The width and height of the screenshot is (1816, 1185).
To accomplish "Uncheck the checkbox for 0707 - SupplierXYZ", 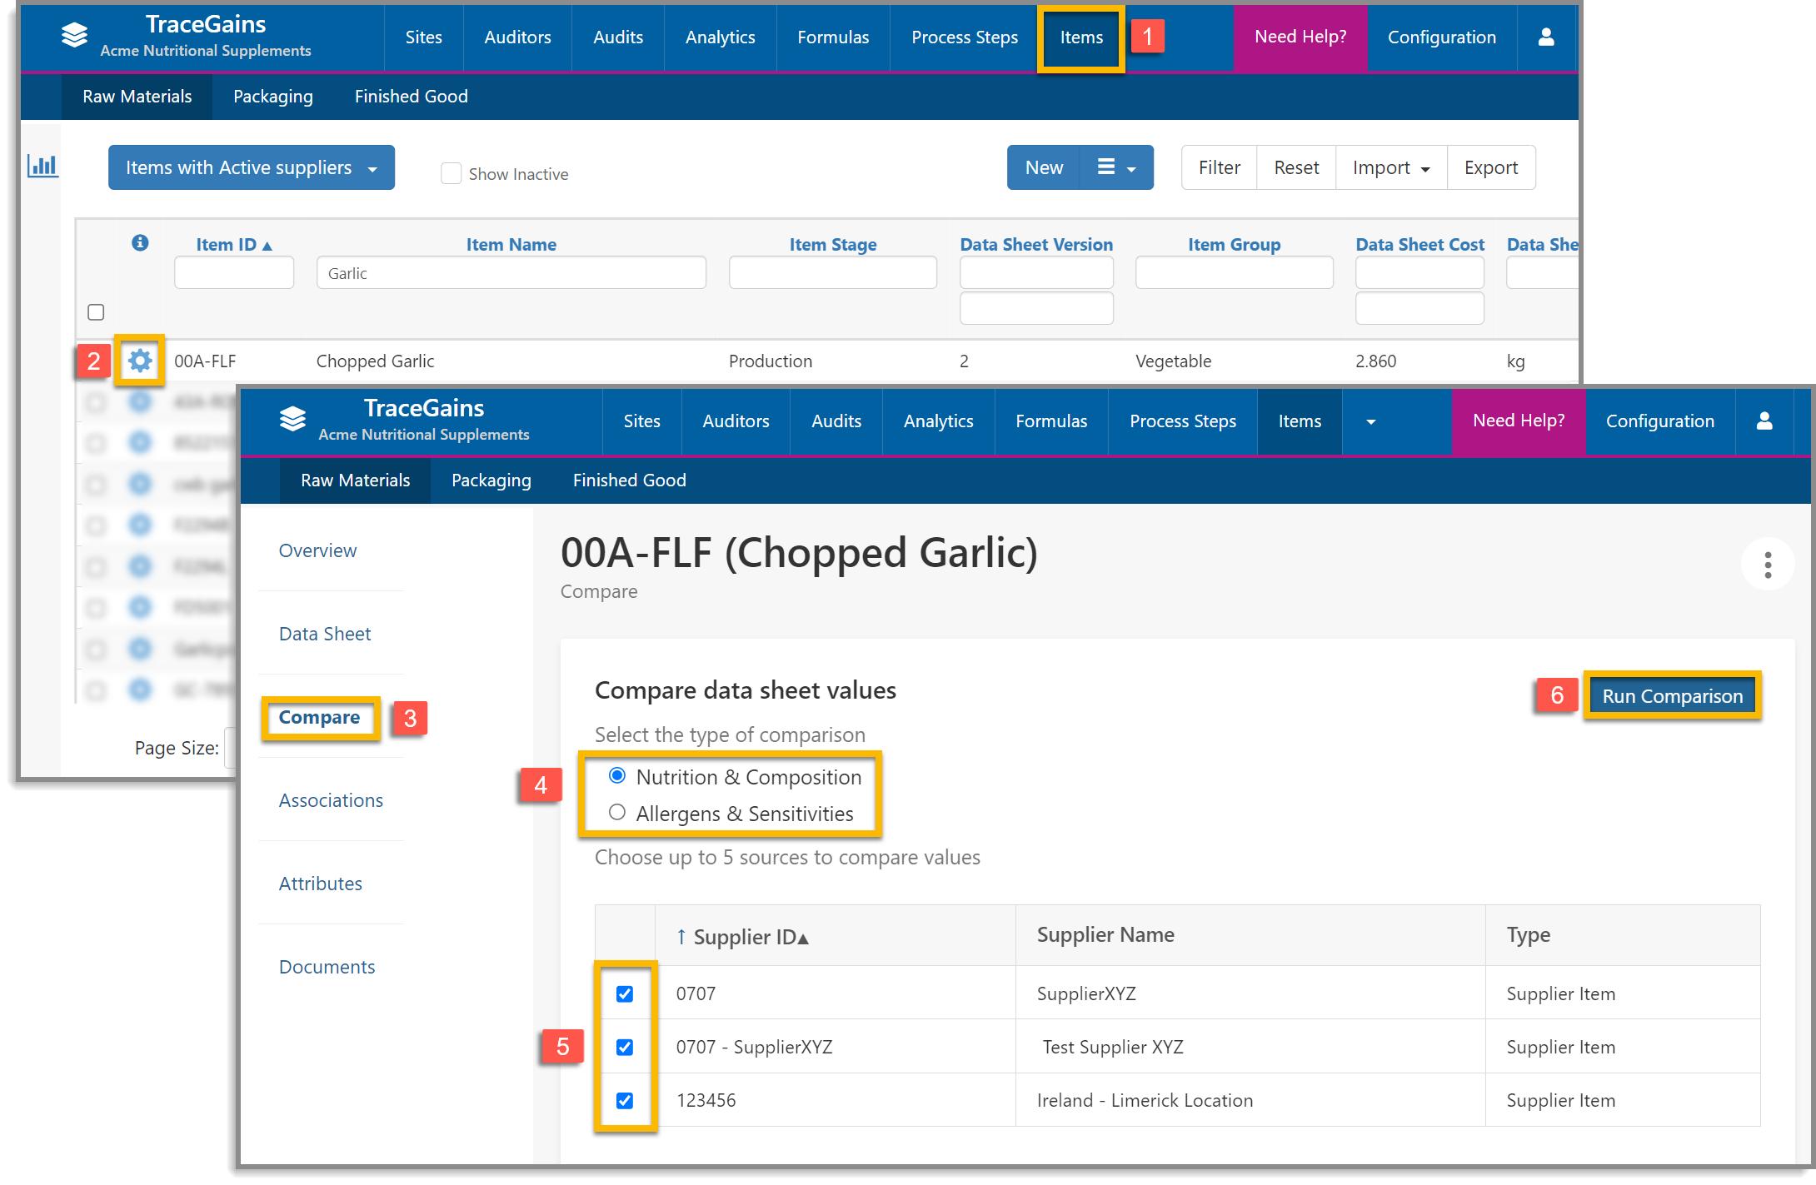I will pyautogui.click(x=625, y=1047).
